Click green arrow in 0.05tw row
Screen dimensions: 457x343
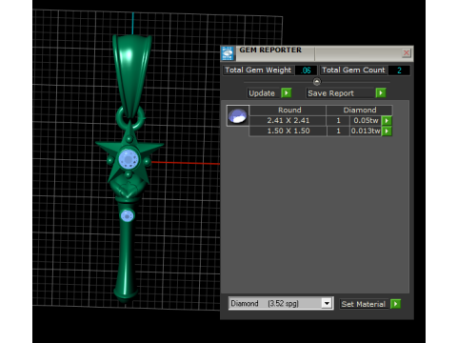point(387,121)
